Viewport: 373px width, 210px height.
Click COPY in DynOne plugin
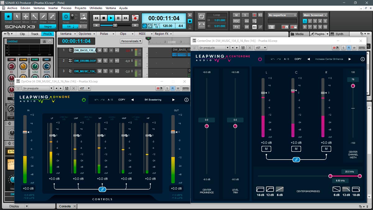(122, 100)
